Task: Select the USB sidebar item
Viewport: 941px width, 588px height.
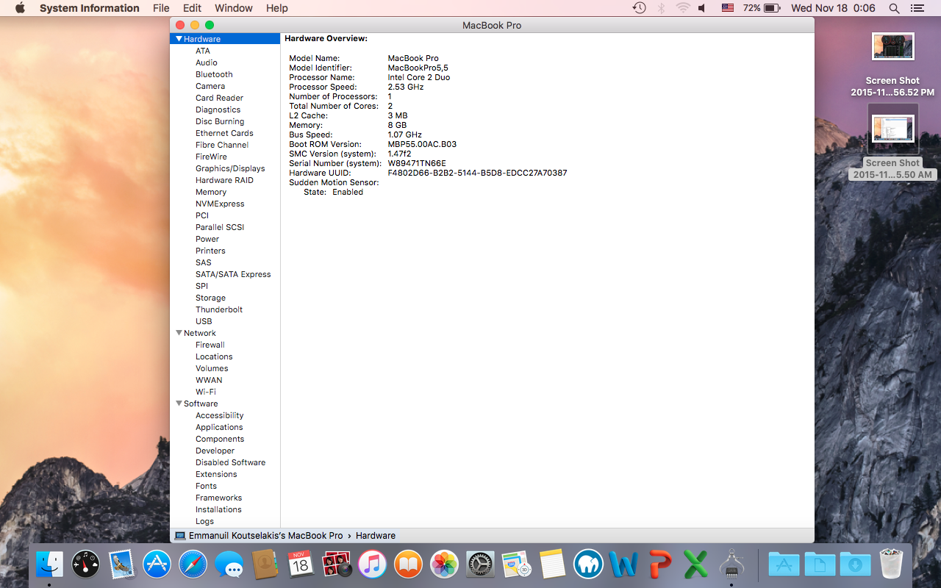Action: [x=204, y=321]
